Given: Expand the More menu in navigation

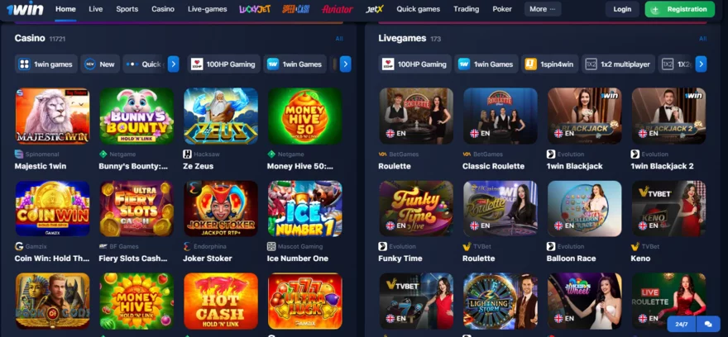Looking at the screenshot, I should pos(543,9).
